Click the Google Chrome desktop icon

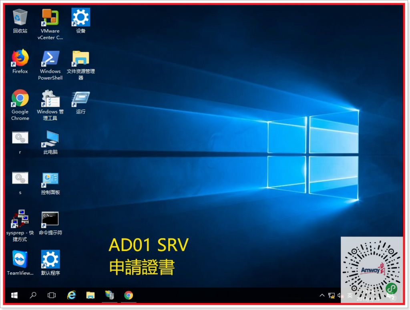coord(20,99)
